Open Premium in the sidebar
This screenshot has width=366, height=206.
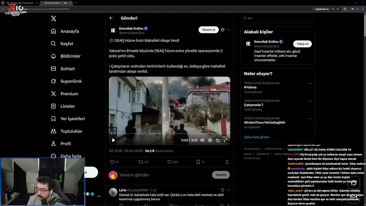click(x=64, y=94)
